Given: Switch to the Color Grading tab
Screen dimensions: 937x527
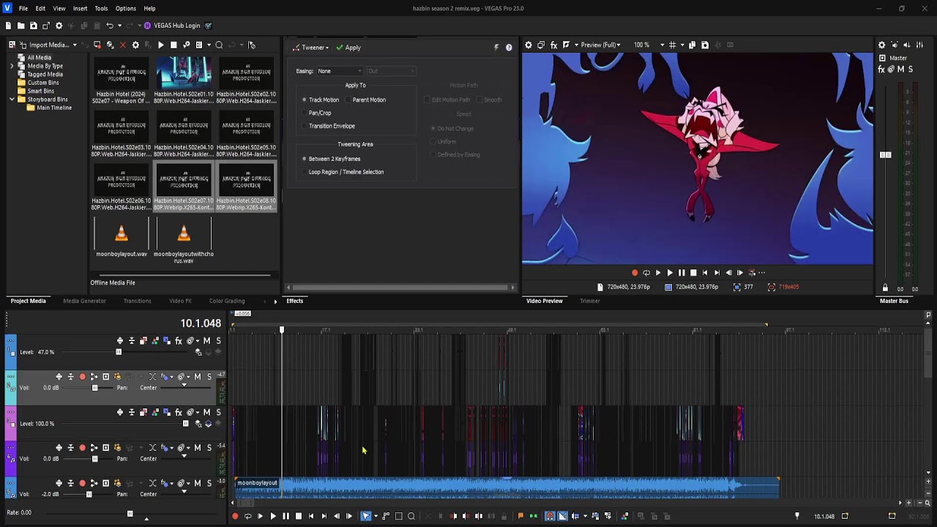Looking at the screenshot, I should point(227,301).
